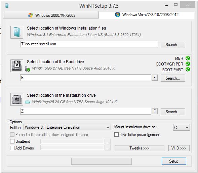Click the Installation drive hard disk icon
This screenshot has width=198, height=173.
click(x=17, y=99)
